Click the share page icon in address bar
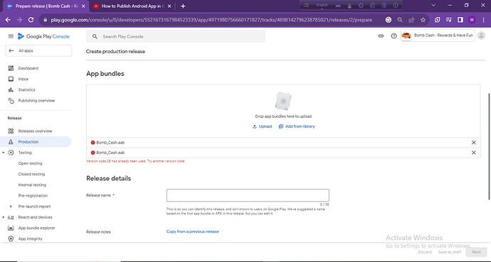This screenshot has height=262, width=491. click(411, 20)
